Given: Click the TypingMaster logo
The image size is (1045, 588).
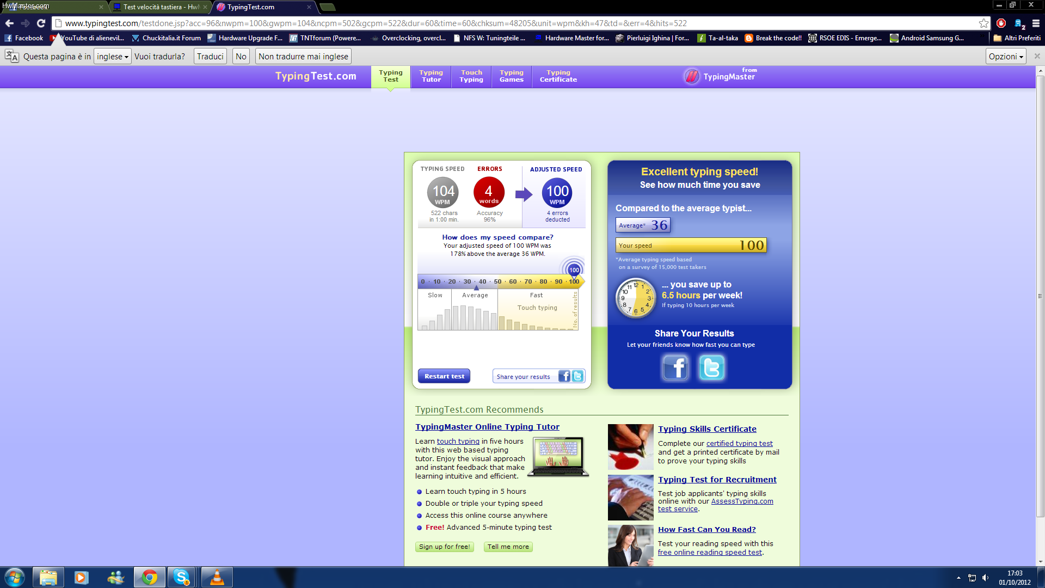Looking at the screenshot, I should (721, 76).
